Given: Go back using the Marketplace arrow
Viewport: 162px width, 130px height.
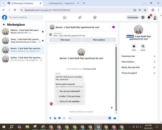Looking at the screenshot, I should click(x=4, y=25).
